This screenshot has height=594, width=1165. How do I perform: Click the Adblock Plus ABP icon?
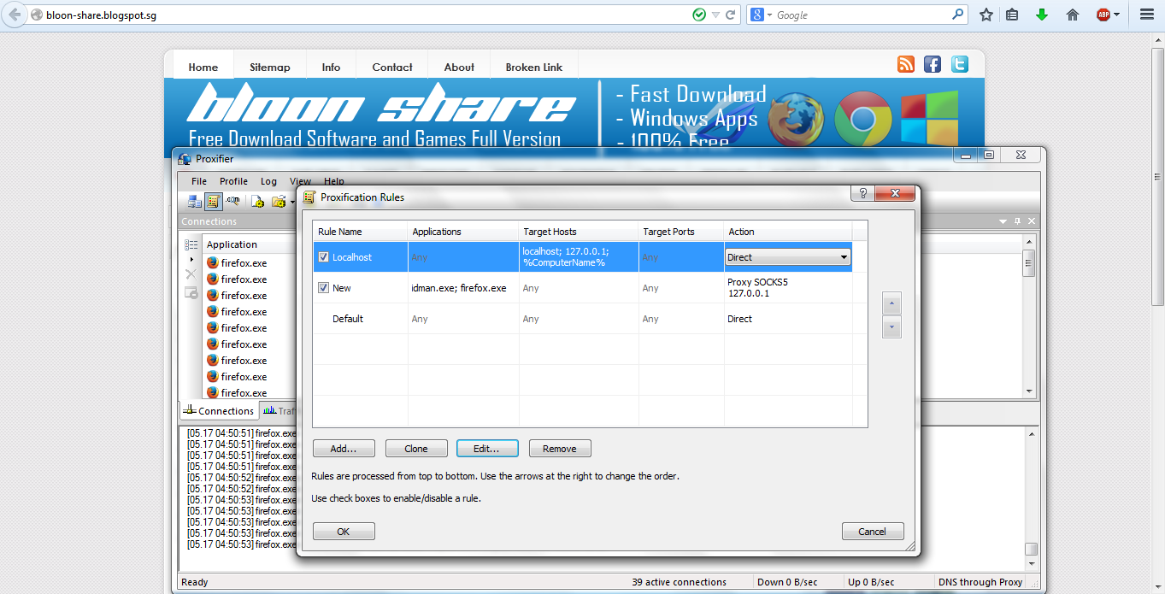tap(1103, 15)
